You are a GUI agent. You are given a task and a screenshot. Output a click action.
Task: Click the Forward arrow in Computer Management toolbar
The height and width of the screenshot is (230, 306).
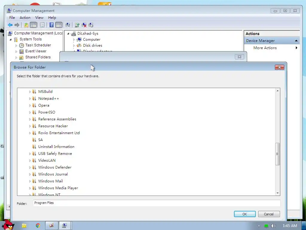coord(17,25)
